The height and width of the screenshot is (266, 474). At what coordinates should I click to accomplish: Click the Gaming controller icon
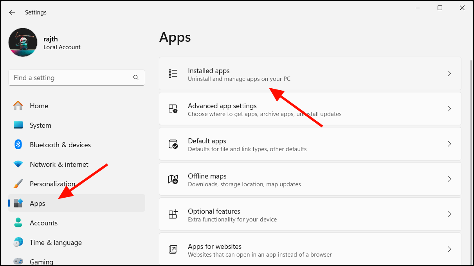18,261
